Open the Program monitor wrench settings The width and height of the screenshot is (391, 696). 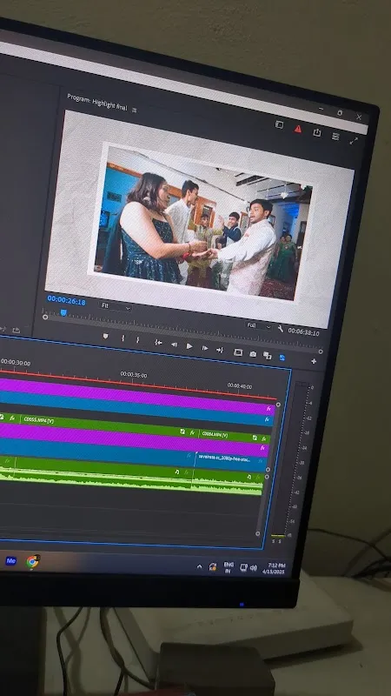[x=280, y=329]
